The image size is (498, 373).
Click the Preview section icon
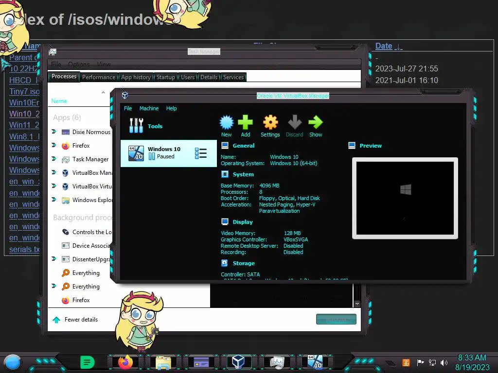(352, 146)
